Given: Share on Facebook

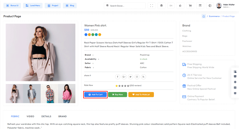Looking at the screenshot, I should [x=118, y=77].
